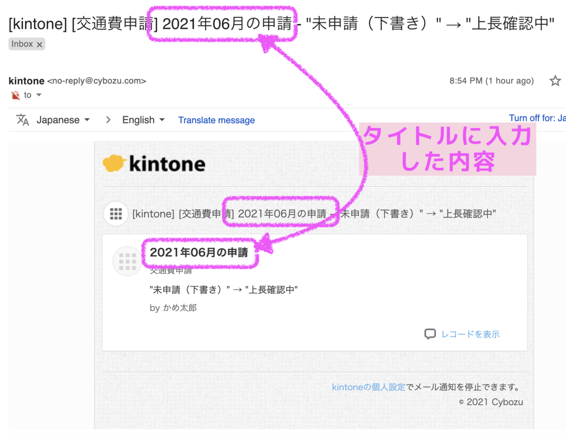The image size is (566, 437).
Task: Click the email subject line at top
Action: 282,24
